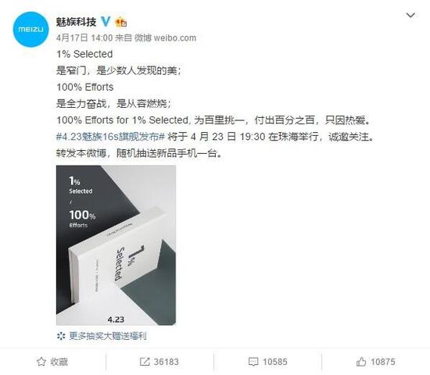Click 更多抽奖大赠送福利 link
The image size is (430, 375).
tap(108, 336)
